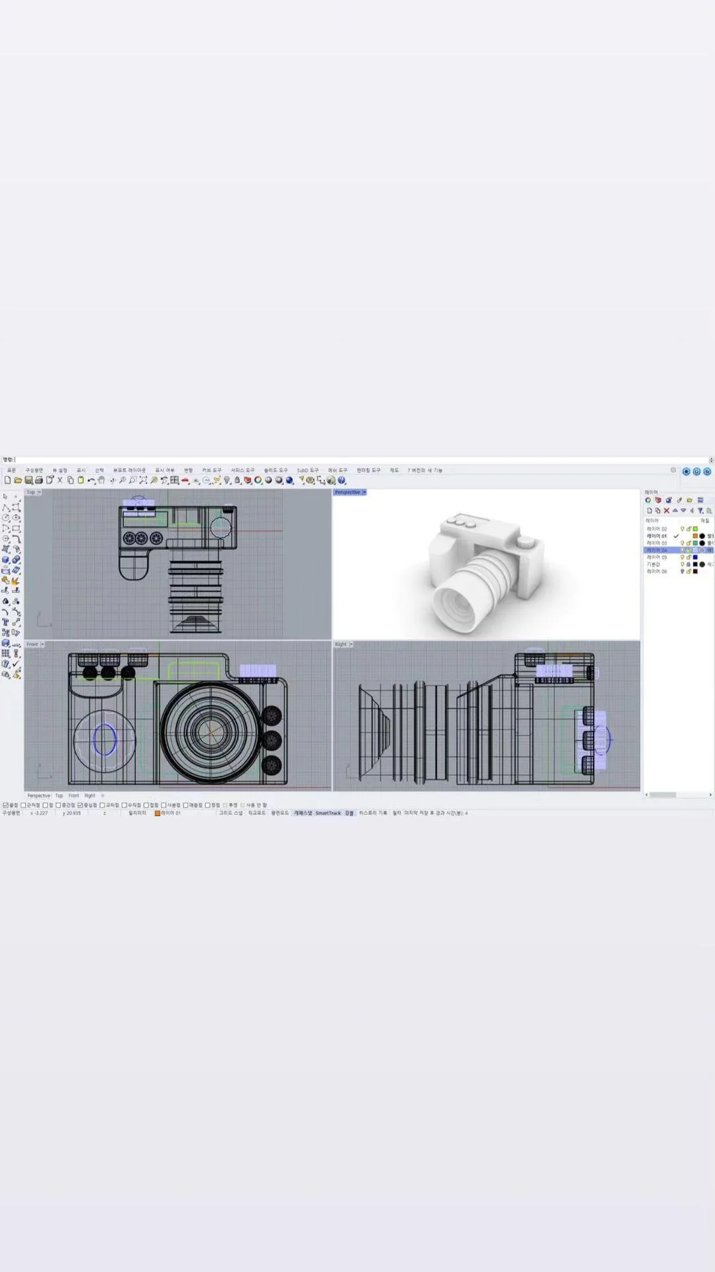The width and height of the screenshot is (715, 1272).
Task: Toggle the 교차점 osnap checkbox
Action: (x=103, y=805)
